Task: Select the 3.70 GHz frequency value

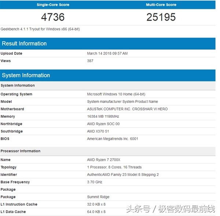Action: (x=95, y=182)
